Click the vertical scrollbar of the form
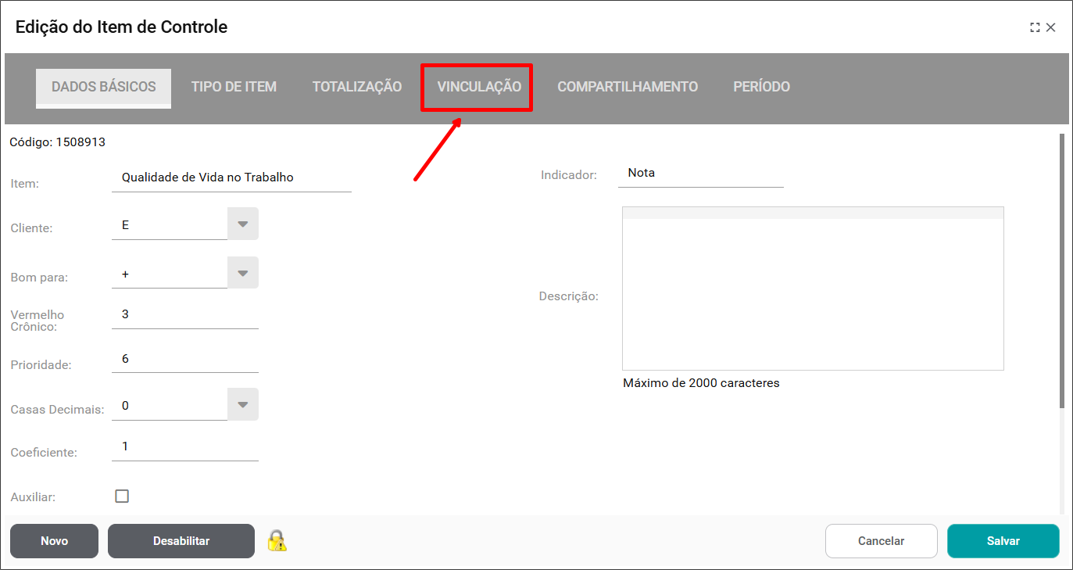This screenshot has width=1073, height=570. click(x=1061, y=270)
